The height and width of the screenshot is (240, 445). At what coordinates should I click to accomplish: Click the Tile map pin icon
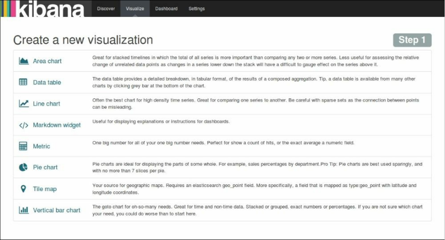tap(23, 189)
